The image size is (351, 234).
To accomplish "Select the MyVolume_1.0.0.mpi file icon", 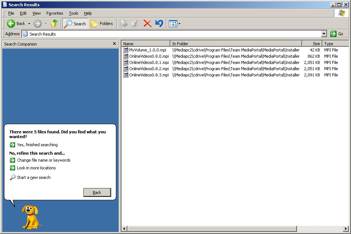I will tap(126, 50).
